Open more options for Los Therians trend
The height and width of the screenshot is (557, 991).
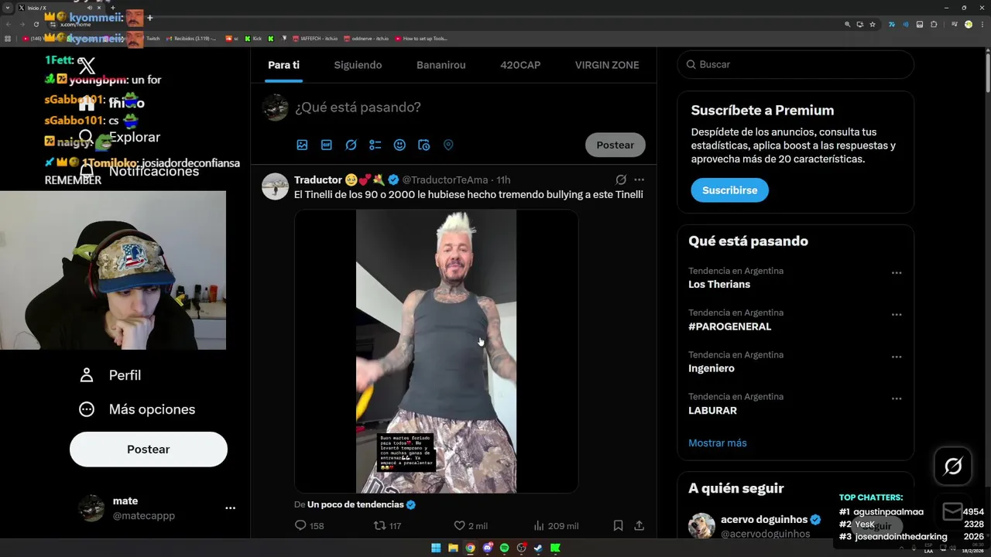tap(897, 273)
